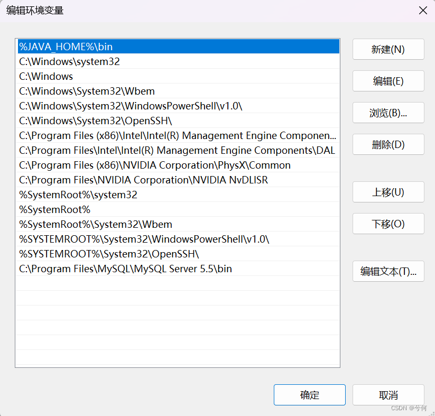Cancel the dialog with 取消
Viewport: 435px width, 416px height.
coord(388,395)
